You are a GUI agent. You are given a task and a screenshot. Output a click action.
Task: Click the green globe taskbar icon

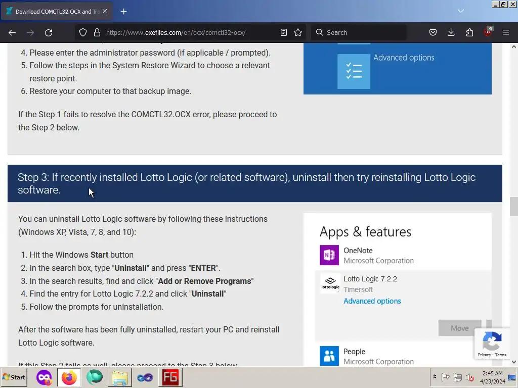point(95,377)
